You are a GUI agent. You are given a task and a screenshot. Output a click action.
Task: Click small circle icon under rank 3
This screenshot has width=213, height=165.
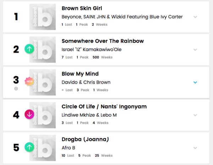(16, 89)
